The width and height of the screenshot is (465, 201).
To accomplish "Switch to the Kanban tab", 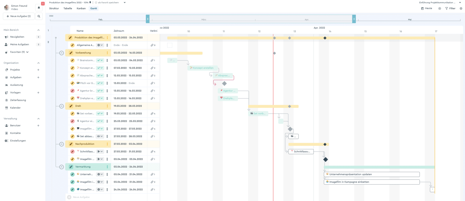I will pos(81,8).
